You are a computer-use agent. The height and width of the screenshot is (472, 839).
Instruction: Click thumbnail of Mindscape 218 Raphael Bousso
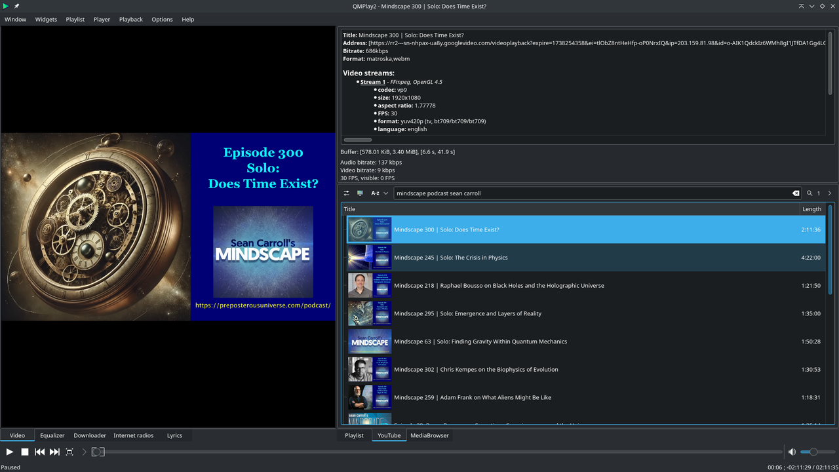point(370,286)
